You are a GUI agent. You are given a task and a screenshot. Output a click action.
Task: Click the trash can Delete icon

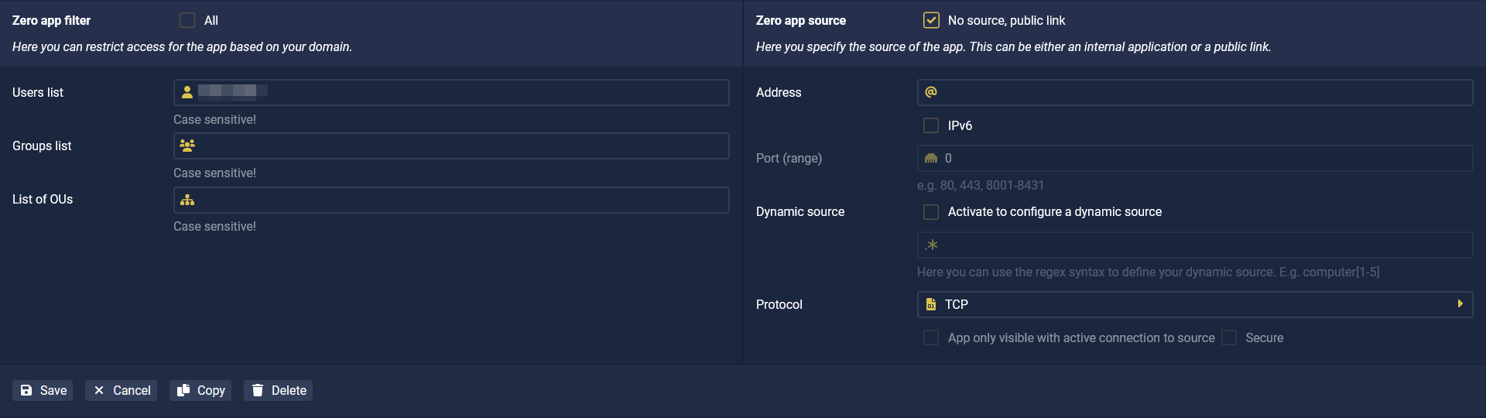tap(258, 390)
